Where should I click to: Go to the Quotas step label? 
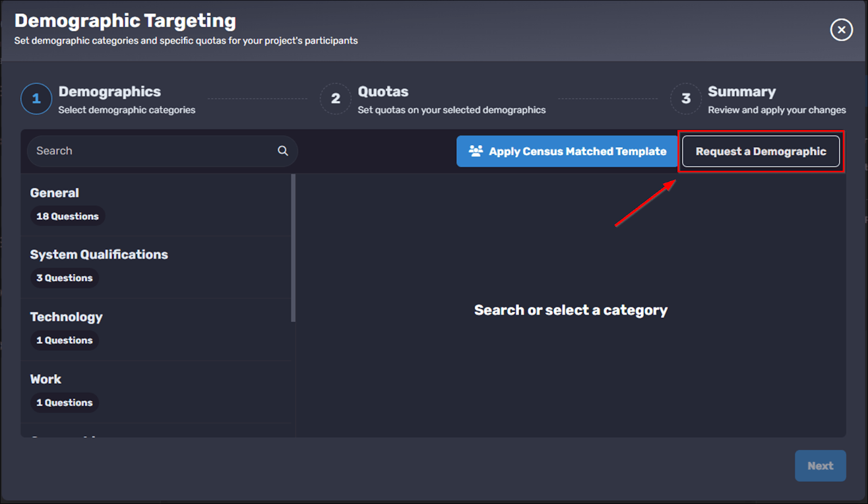pos(383,92)
